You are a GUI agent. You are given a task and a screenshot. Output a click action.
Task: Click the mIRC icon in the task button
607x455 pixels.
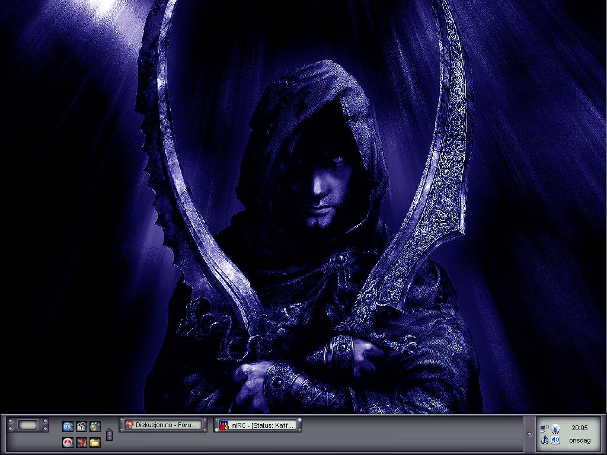(224, 425)
